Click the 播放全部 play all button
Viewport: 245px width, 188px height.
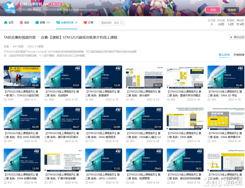click(237, 37)
